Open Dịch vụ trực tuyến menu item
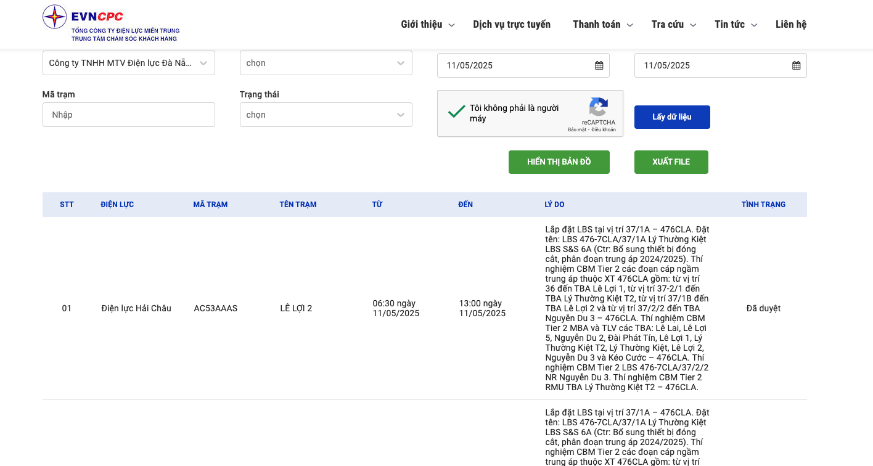Viewport: 873px width, 466px height. (x=512, y=25)
